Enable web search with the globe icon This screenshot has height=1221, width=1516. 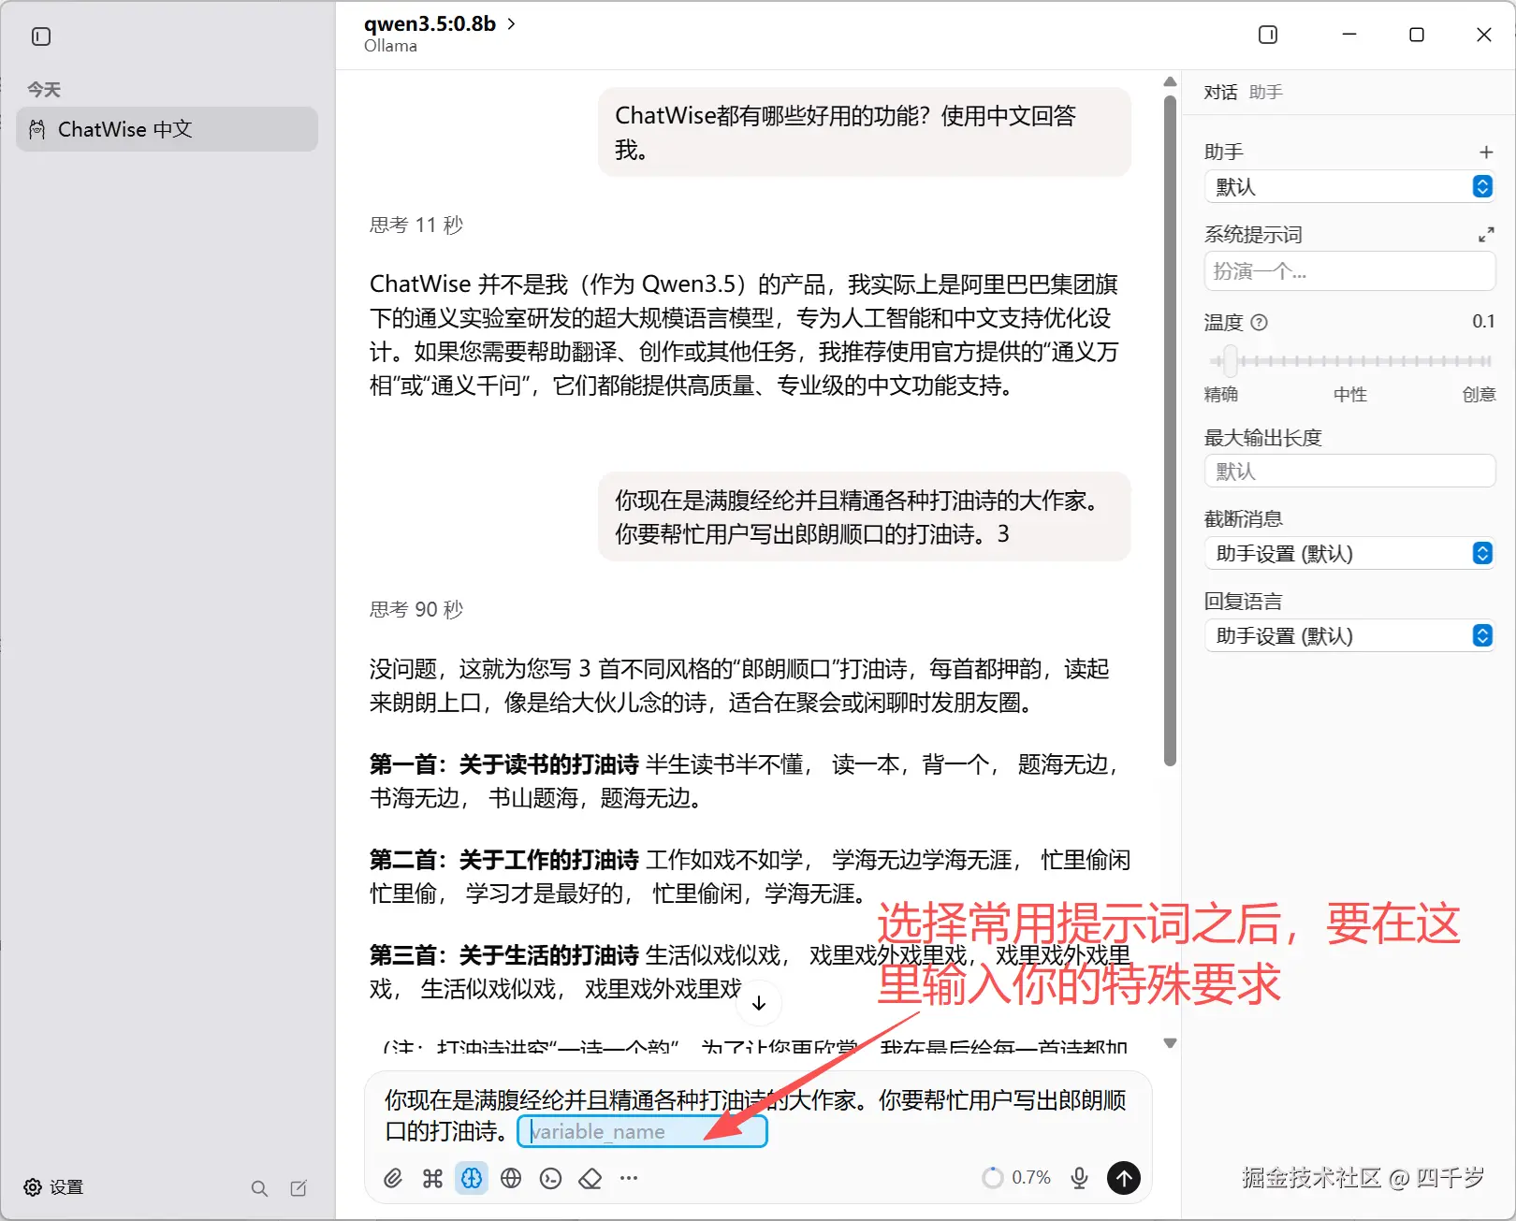[x=511, y=1178]
